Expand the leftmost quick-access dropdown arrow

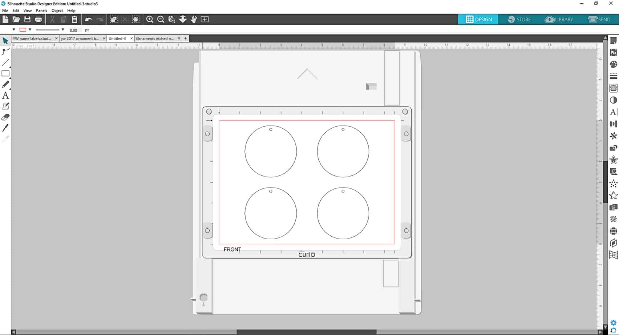click(x=14, y=30)
